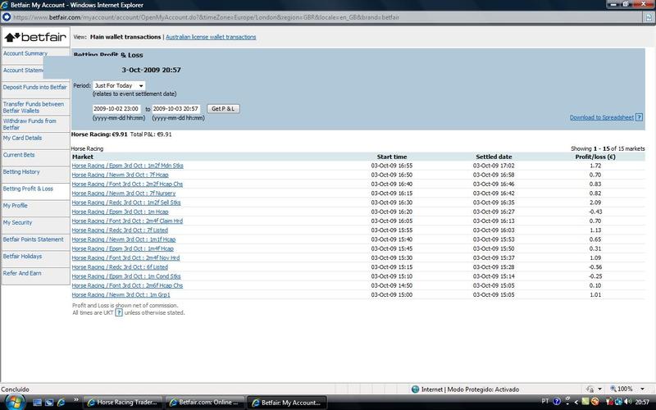Click the Windows Start orb
The height and width of the screenshot is (410, 656).
click(15, 402)
